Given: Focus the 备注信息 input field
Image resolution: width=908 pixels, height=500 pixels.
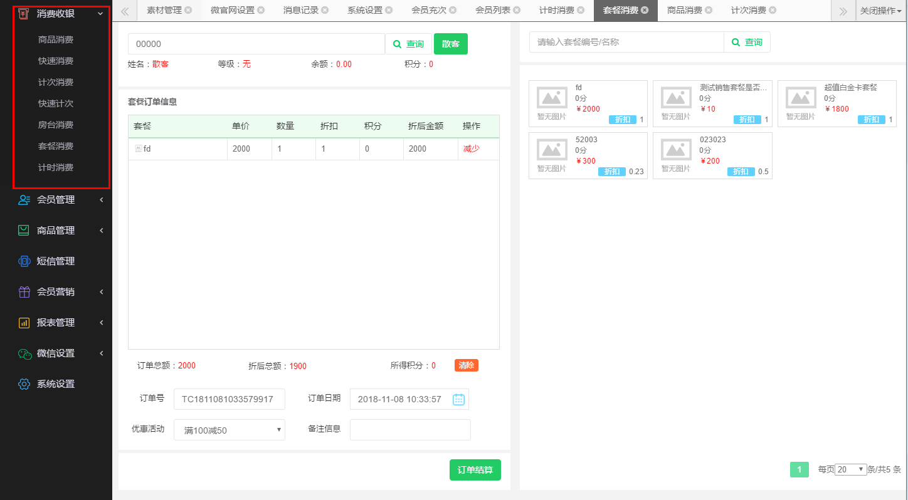Looking at the screenshot, I should pos(410,430).
